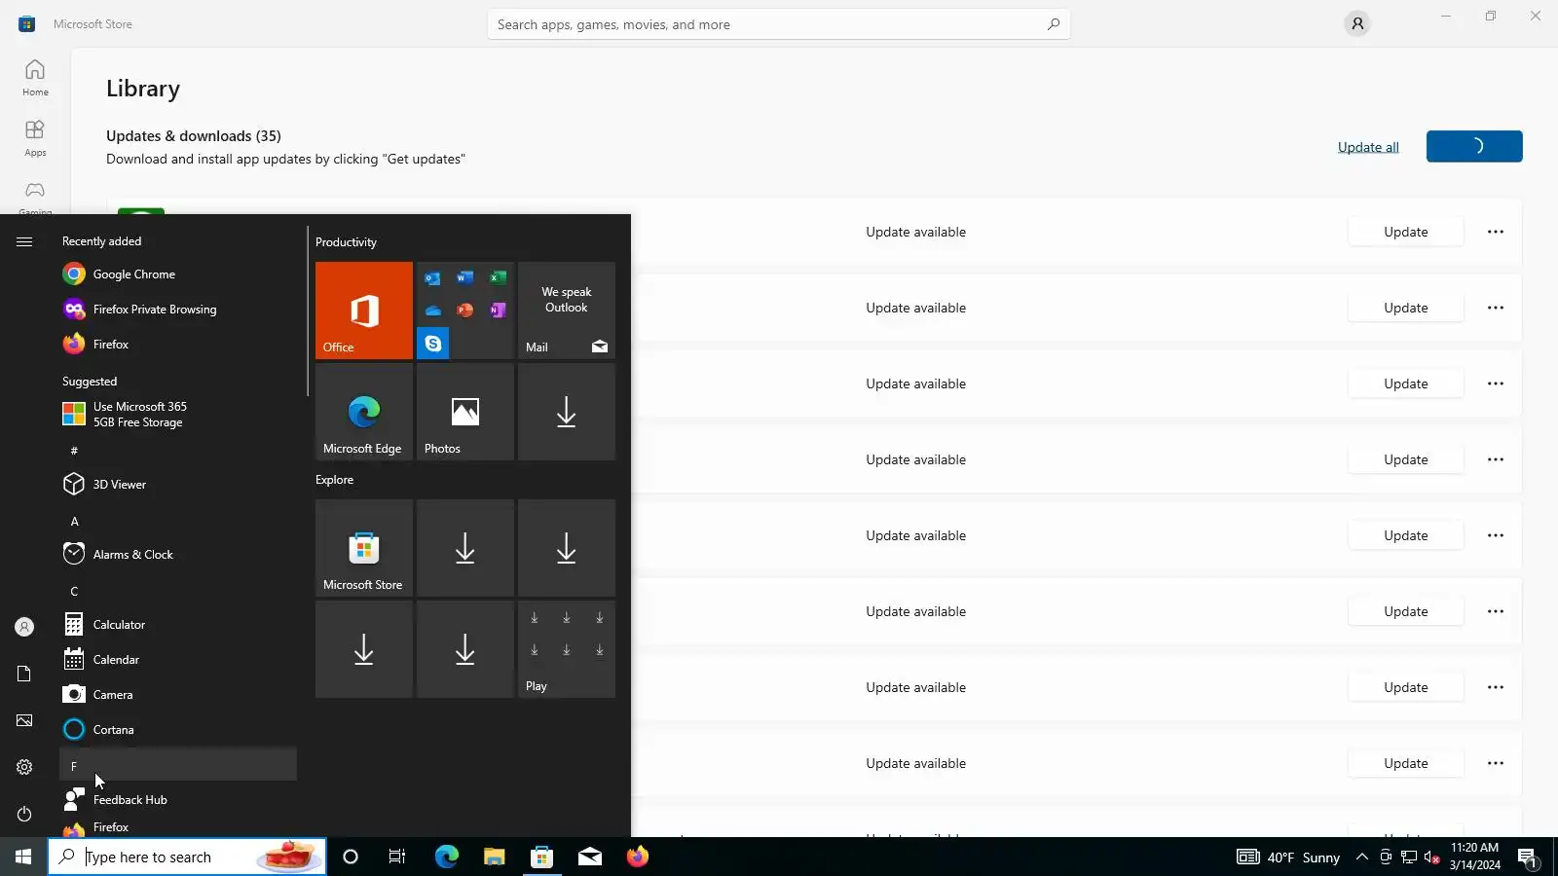The image size is (1558, 876).
Task: Open Task View on the taskbar
Action: coord(397,857)
